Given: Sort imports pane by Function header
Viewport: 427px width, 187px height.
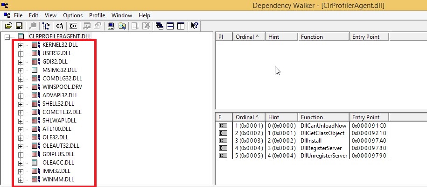Looking at the screenshot, I should pyautogui.click(x=323, y=37).
